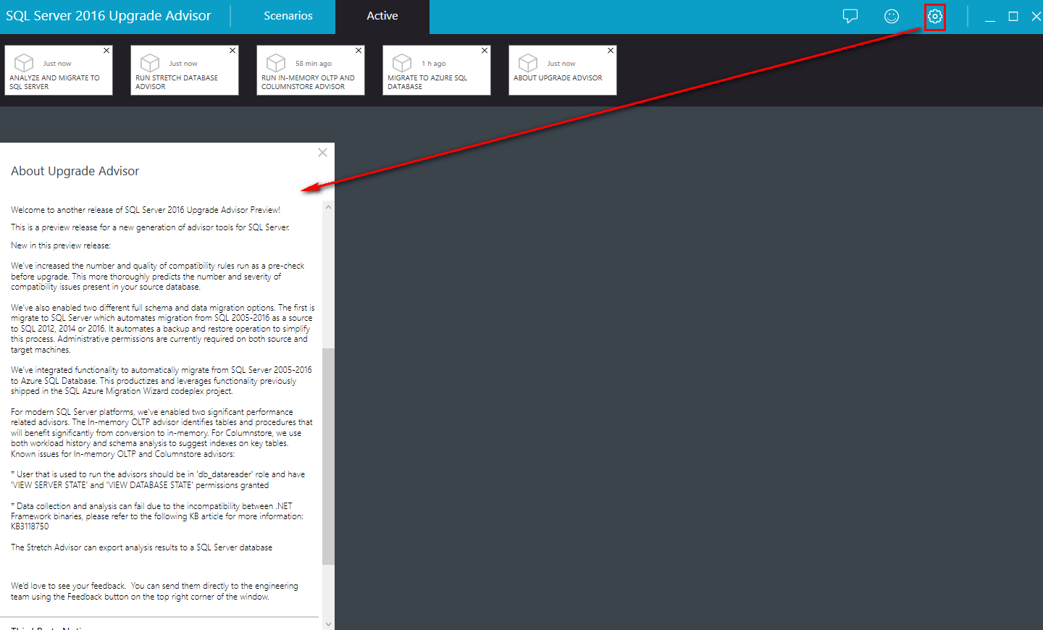1043x630 pixels.
Task: Click the SQL Server 2016 Upgrade Advisor title
Action: [x=109, y=16]
